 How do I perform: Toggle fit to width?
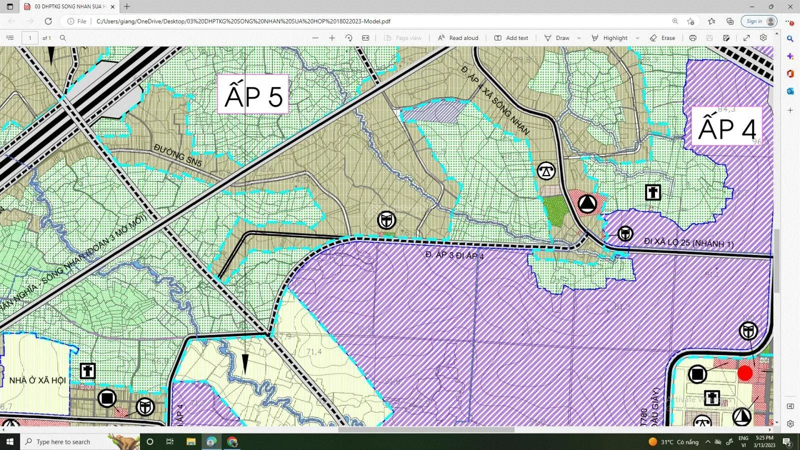[365, 38]
